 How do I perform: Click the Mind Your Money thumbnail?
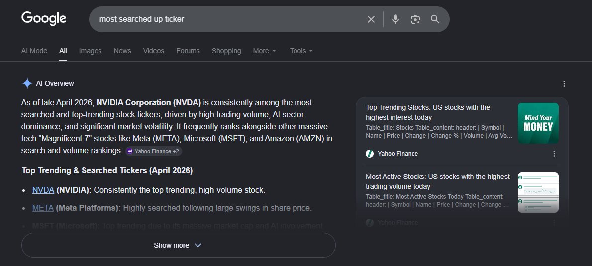pyautogui.click(x=538, y=123)
